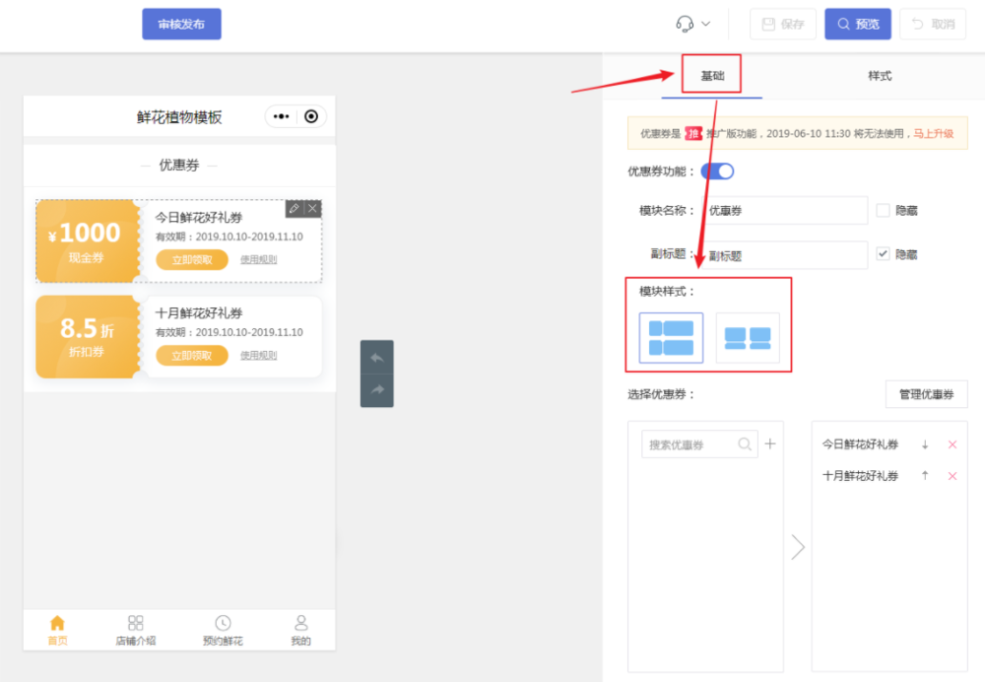Click the pencil edit icon on coupon
This screenshot has height=682, width=985.
(x=294, y=209)
